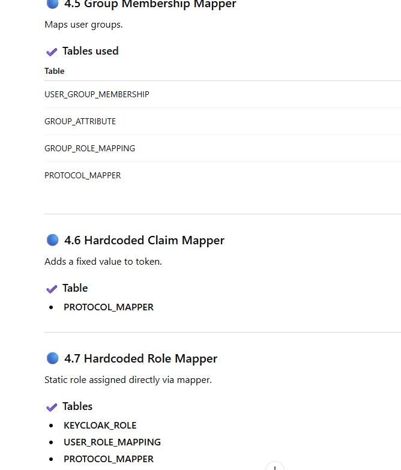The width and height of the screenshot is (401, 470).
Task: Click the Table column header
Action: tap(55, 71)
